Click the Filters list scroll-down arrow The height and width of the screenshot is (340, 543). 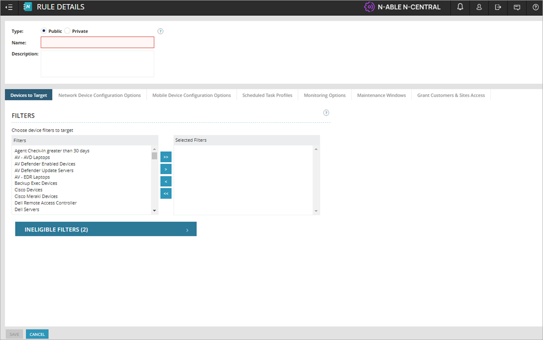[154, 210]
